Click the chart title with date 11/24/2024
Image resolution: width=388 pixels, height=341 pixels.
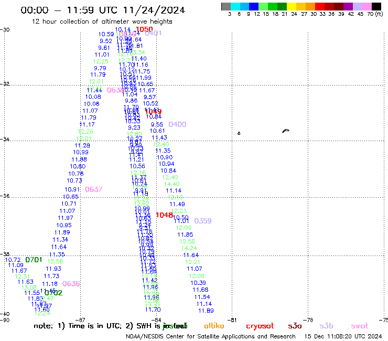point(103,10)
